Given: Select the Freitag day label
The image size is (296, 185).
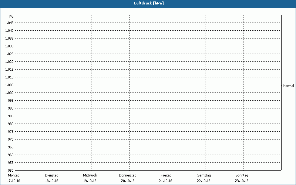Looking at the screenshot, I should point(166,175).
